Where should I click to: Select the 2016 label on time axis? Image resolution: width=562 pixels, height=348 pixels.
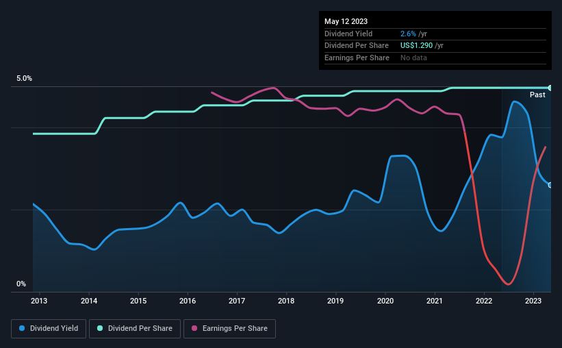pos(188,301)
